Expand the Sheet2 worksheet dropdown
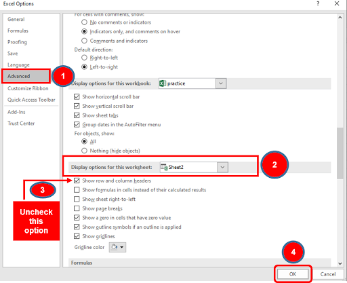The height and width of the screenshot is (283, 347). 222,167
